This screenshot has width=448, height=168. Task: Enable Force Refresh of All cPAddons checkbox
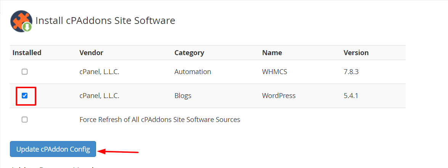(x=24, y=120)
